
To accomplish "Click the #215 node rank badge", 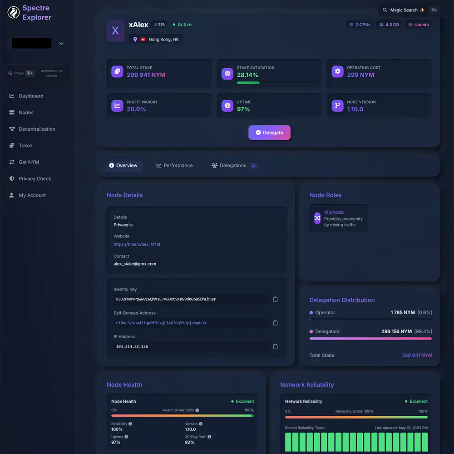I will [159, 25].
